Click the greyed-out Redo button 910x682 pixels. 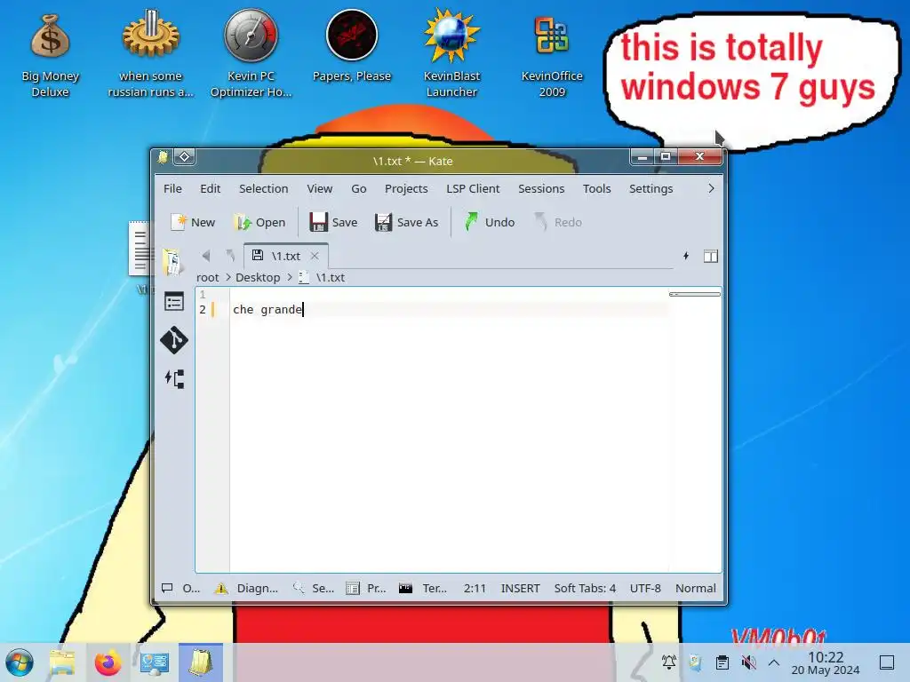click(558, 222)
